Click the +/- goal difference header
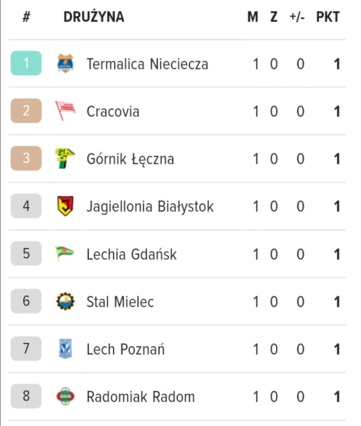 297,17
